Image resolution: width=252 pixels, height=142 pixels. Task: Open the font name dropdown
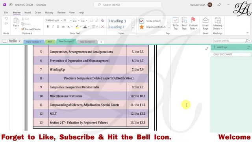pos(61,21)
